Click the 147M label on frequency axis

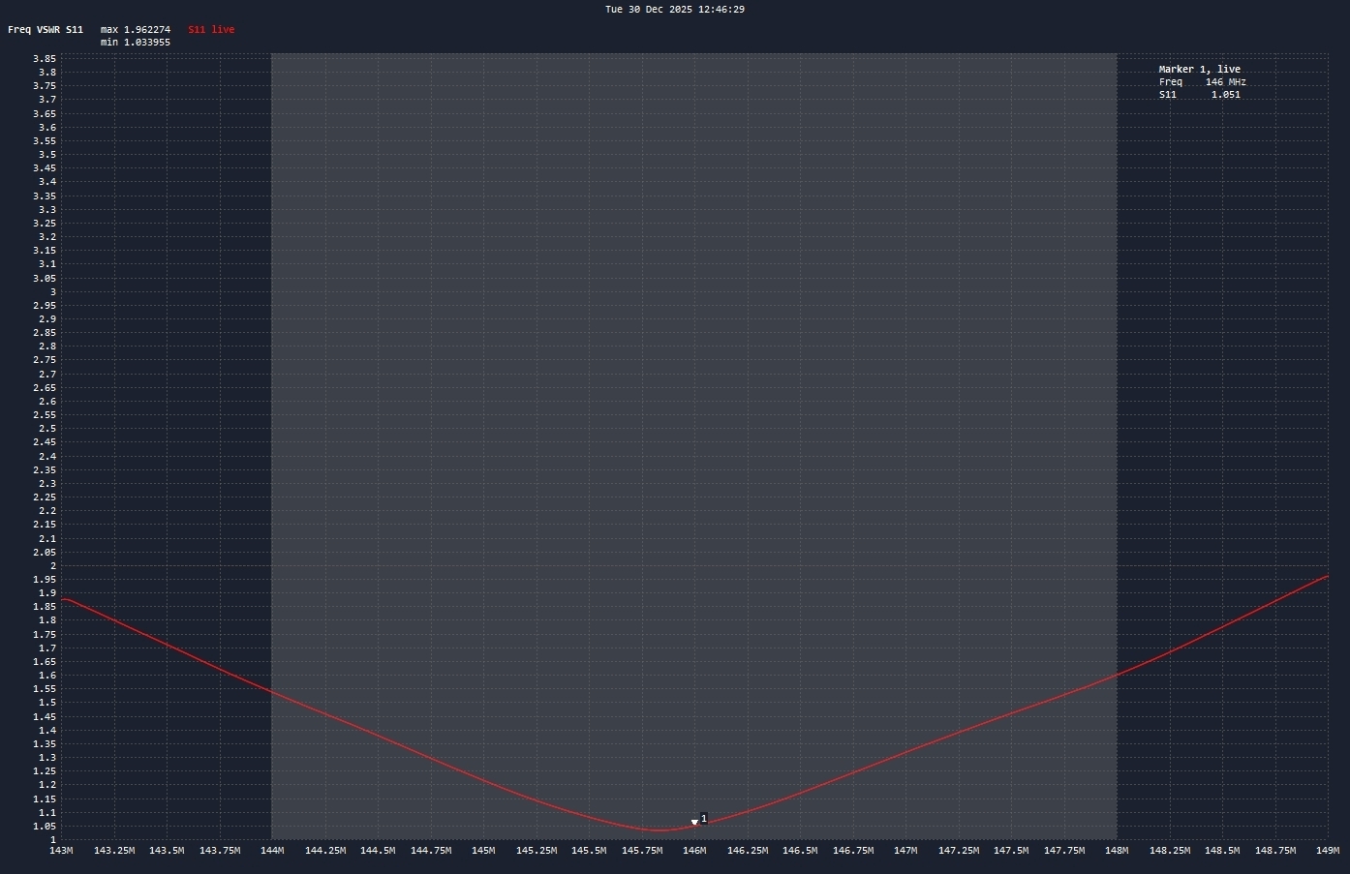point(905,851)
